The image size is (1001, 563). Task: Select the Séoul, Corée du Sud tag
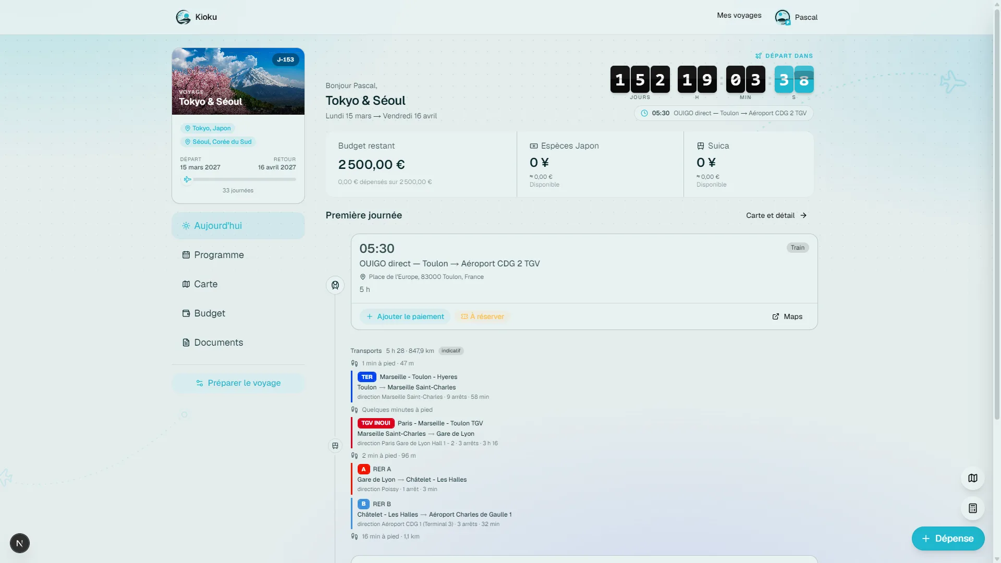(218, 142)
